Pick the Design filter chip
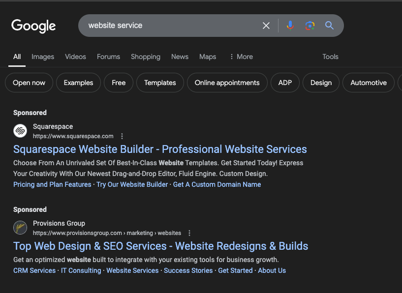 (321, 83)
